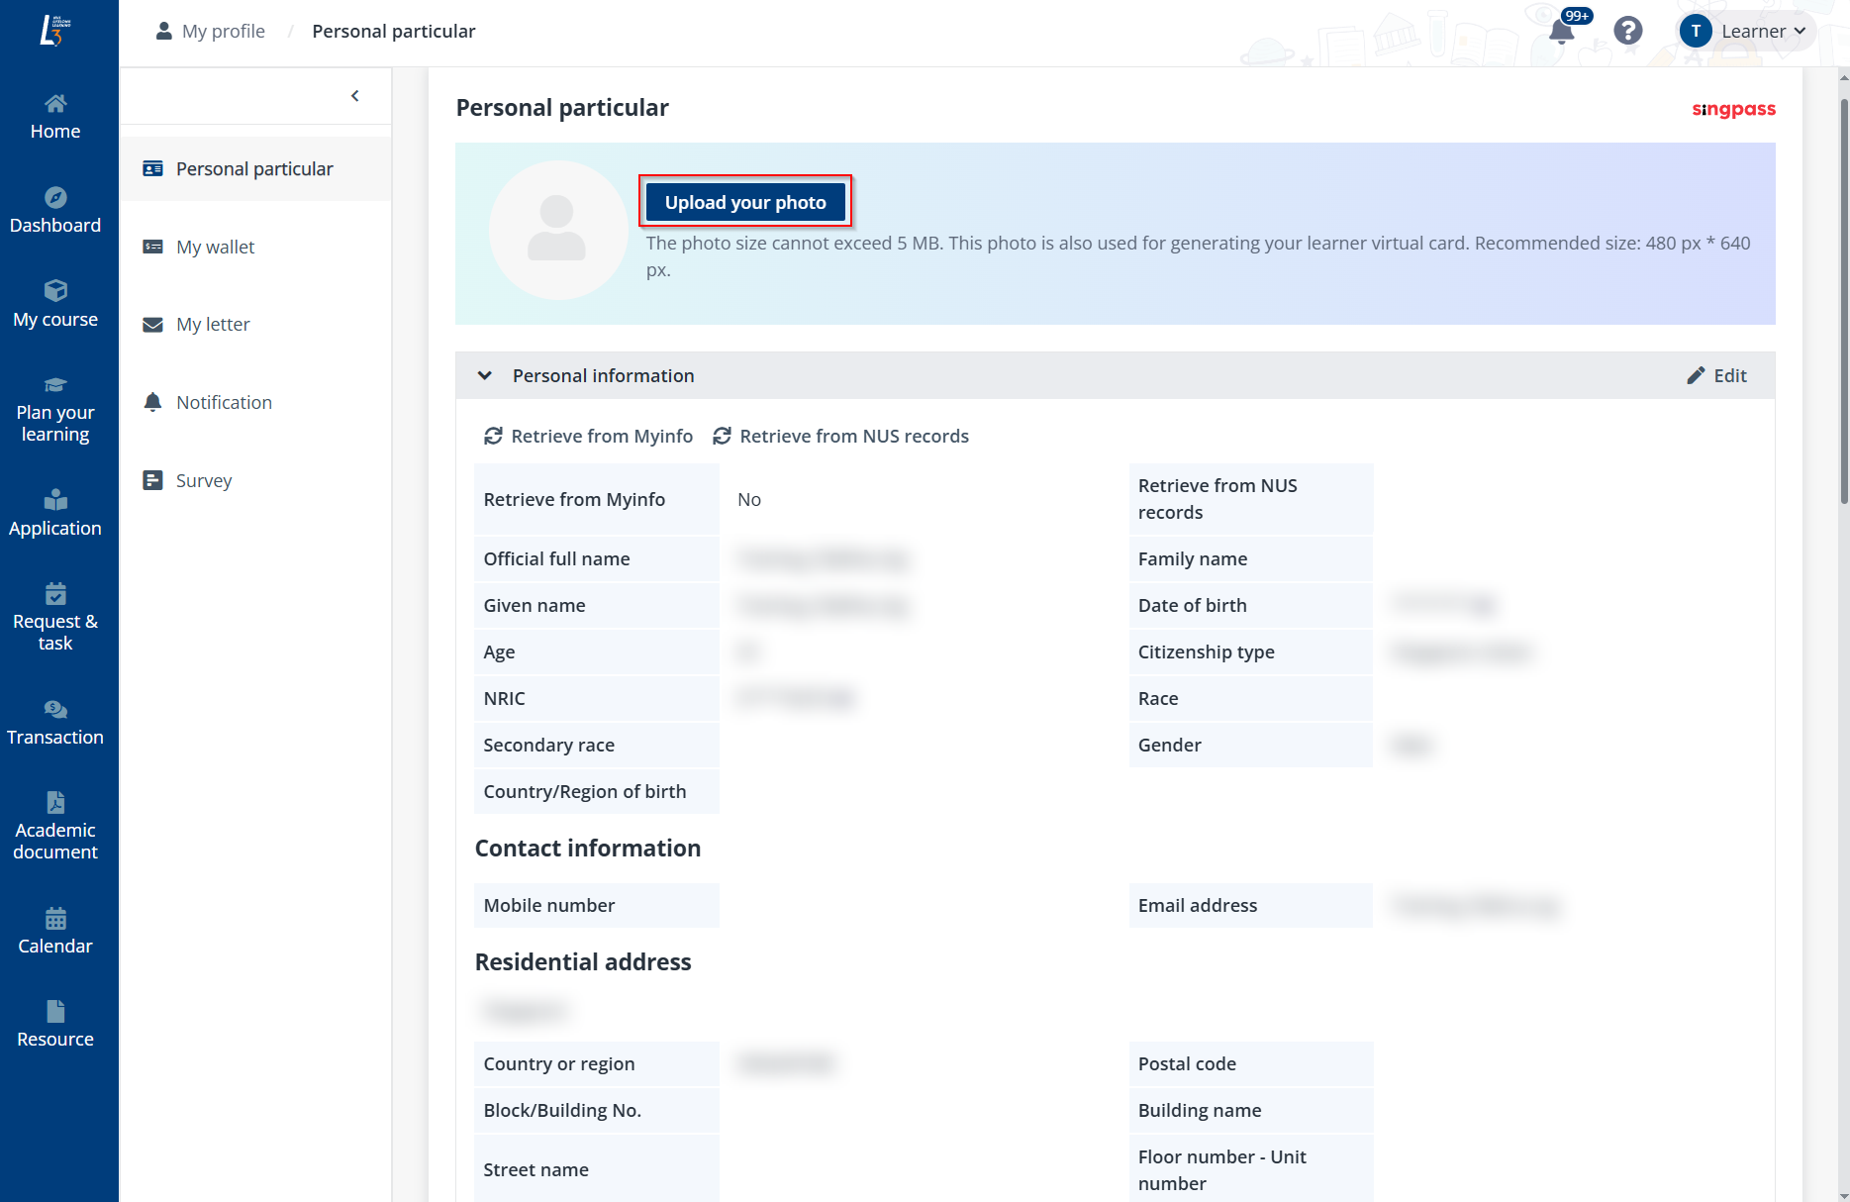Open Home from left navigation

55,117
